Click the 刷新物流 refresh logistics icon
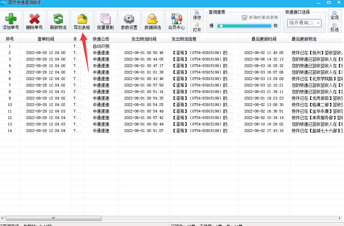Viewport: 344px width, 226px height. [58, 21]
